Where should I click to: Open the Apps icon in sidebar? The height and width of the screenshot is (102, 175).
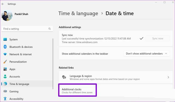5,69
